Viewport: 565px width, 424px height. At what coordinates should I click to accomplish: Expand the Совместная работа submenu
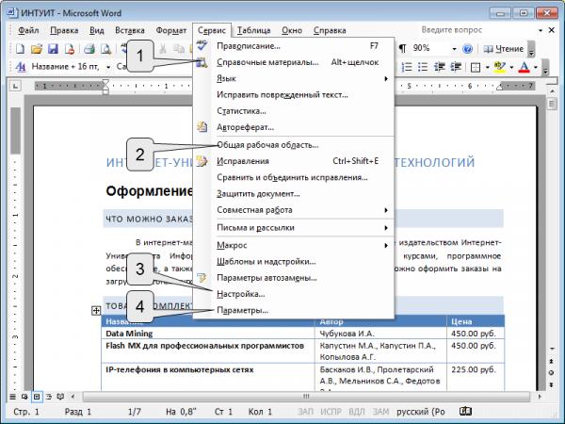(293, 210)
